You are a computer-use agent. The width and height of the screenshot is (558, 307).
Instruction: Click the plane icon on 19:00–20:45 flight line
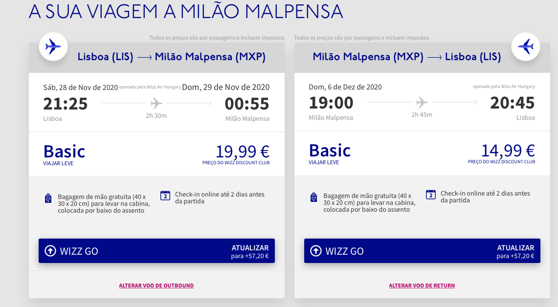click(422, 103)
